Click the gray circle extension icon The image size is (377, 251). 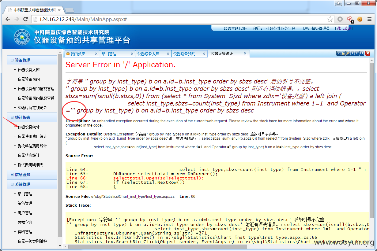[340, 19]
